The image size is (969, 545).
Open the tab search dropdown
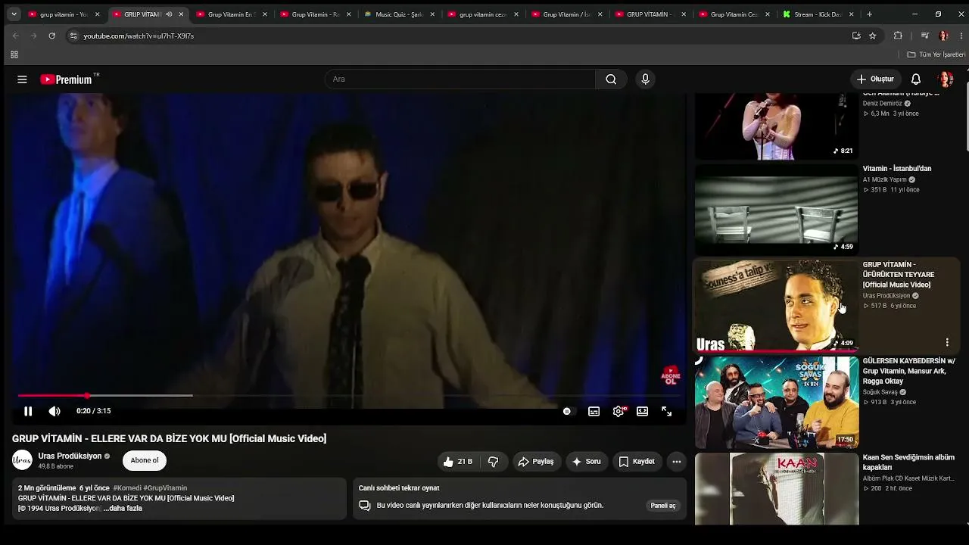(14, 14)
